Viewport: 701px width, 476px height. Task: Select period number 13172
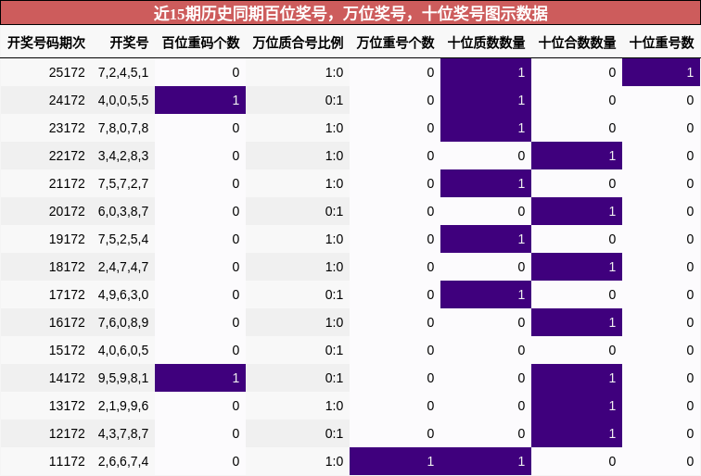pos(67,406)
